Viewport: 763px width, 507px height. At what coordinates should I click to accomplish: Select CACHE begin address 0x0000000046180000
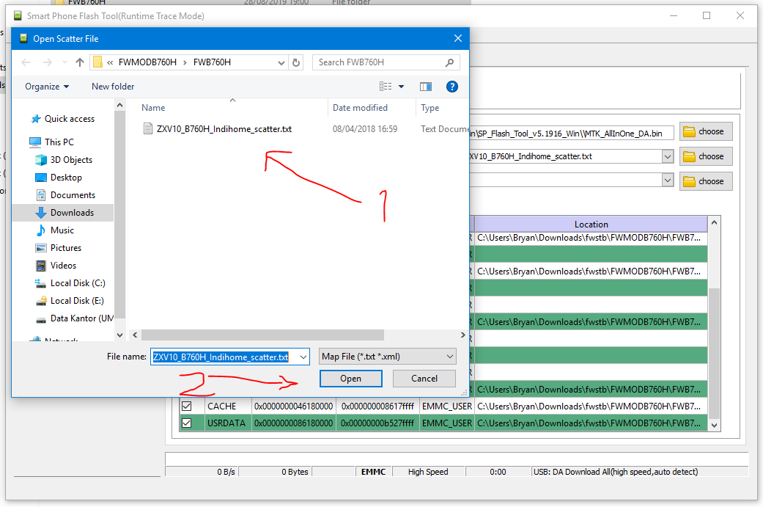point(293,406)
